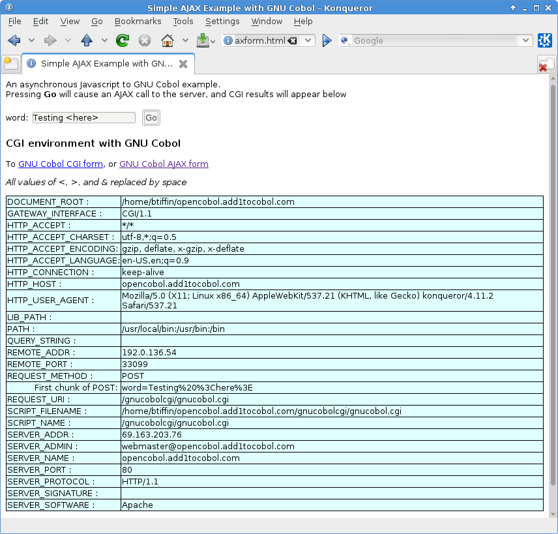Click the Go play arrow next to location bar
This screenshot has width=558, height=534.
[x=327, y=40]
